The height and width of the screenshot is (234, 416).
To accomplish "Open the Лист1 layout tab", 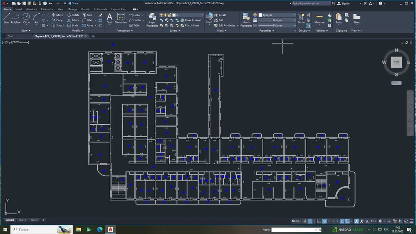I will (x=22, y=220).
